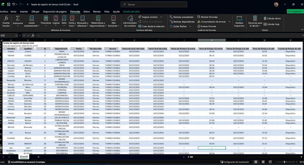Viewport: 304px width, 165px height.
Task: Expand the Name Box dropdown
Action: click(16, 35)
